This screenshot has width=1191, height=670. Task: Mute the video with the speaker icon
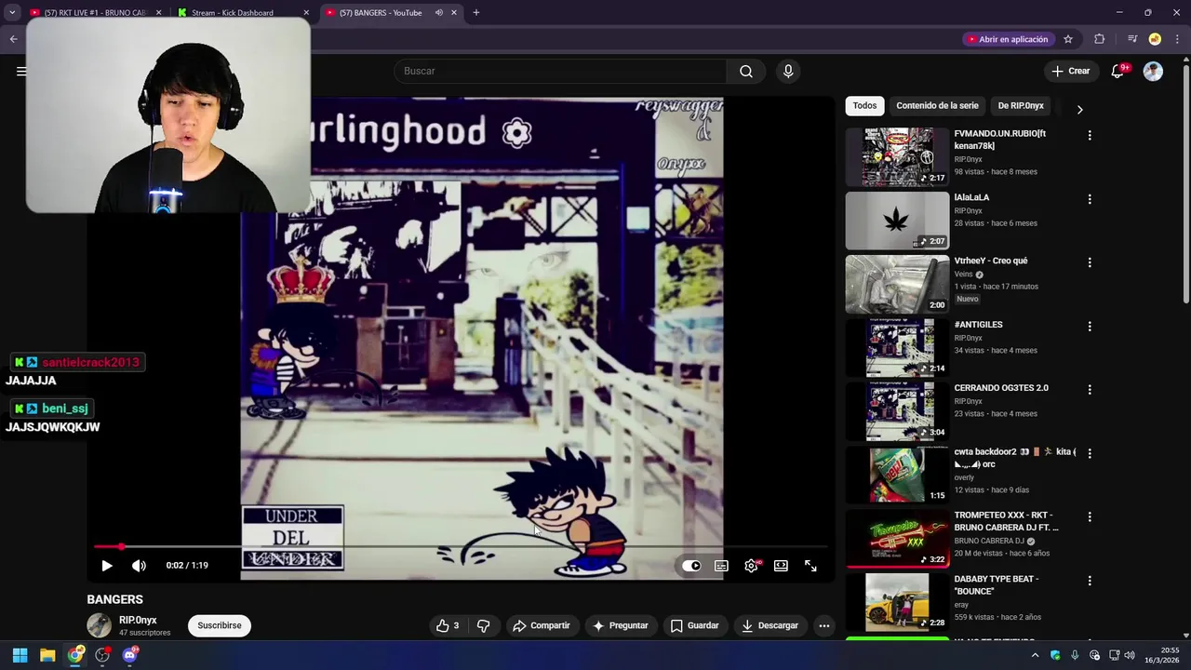click(x=139, y=565)
